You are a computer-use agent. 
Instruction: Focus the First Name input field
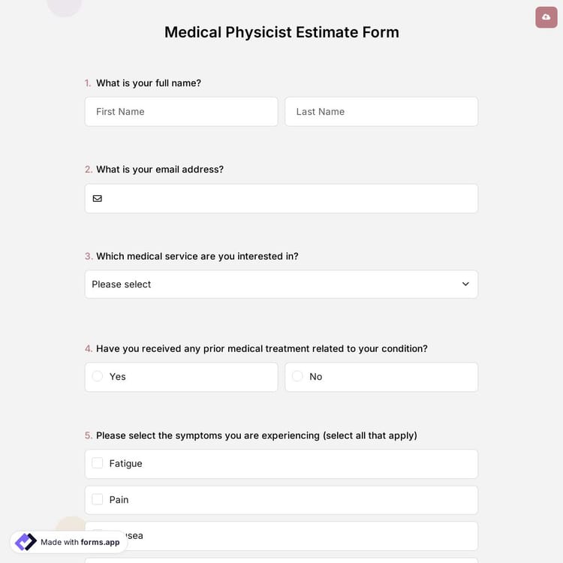point(181,112)
